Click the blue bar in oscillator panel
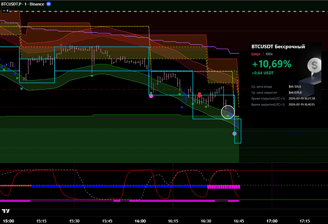 click(x=119, y=186)
